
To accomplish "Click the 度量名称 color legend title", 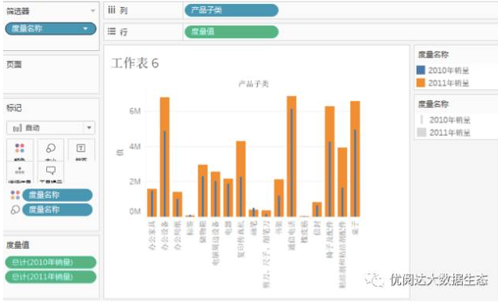I will (x=433, y=55).
